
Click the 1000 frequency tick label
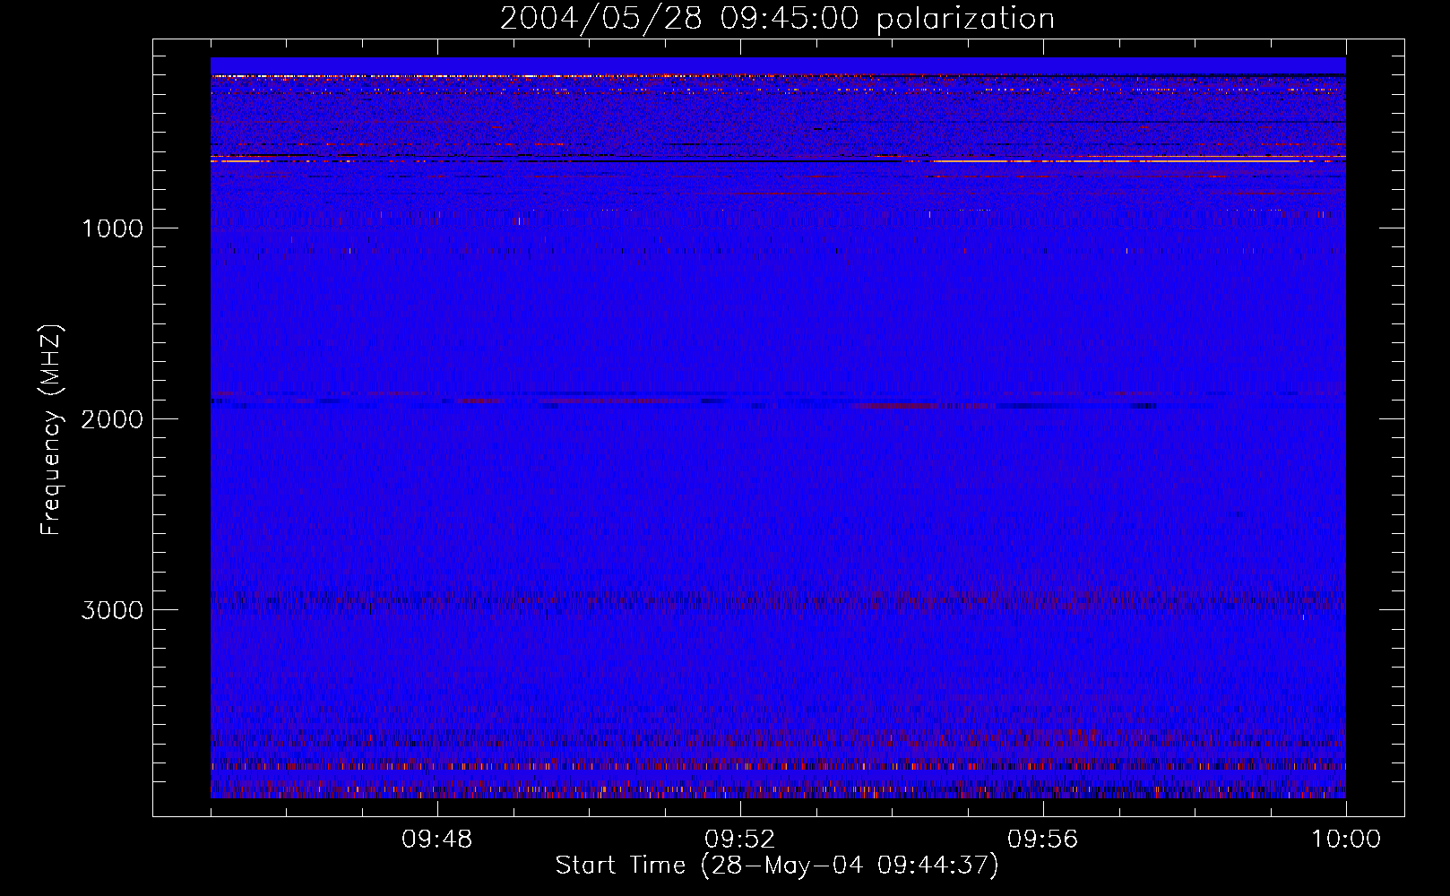click(x=113, y=228)
